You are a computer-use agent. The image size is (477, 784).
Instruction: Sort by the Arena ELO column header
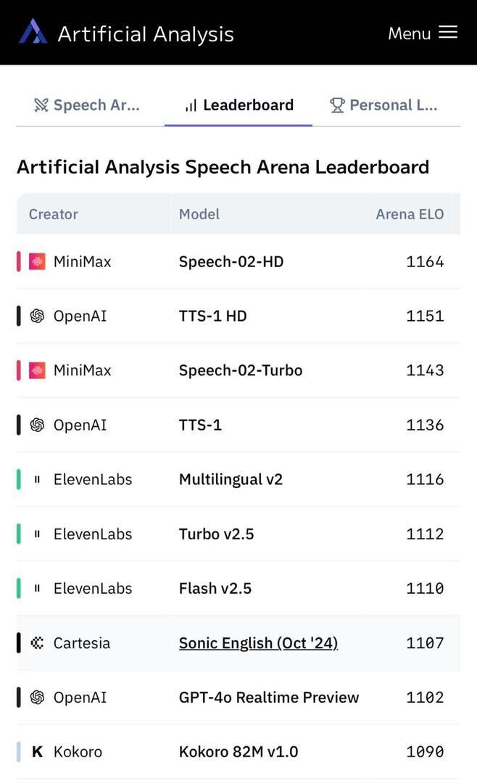click(x=410, y=214)
